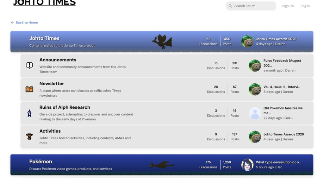This screenshot has width=324, height=178.
Task: Click the trophy Activities icon
Action: click(29, 137)
